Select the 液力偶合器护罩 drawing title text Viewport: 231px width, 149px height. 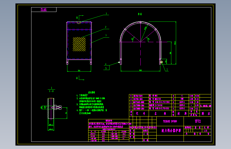(171, 130)
